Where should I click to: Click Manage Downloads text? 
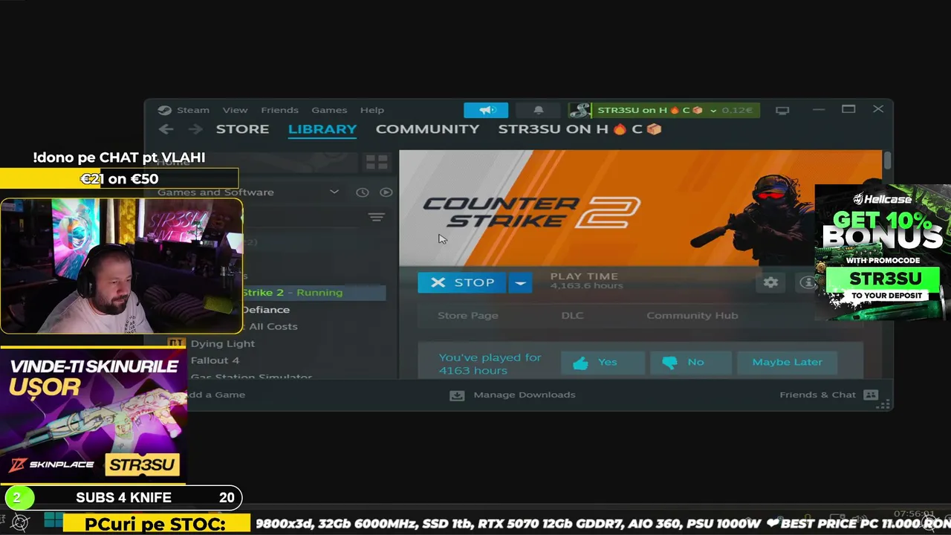[x=525, y=395]
